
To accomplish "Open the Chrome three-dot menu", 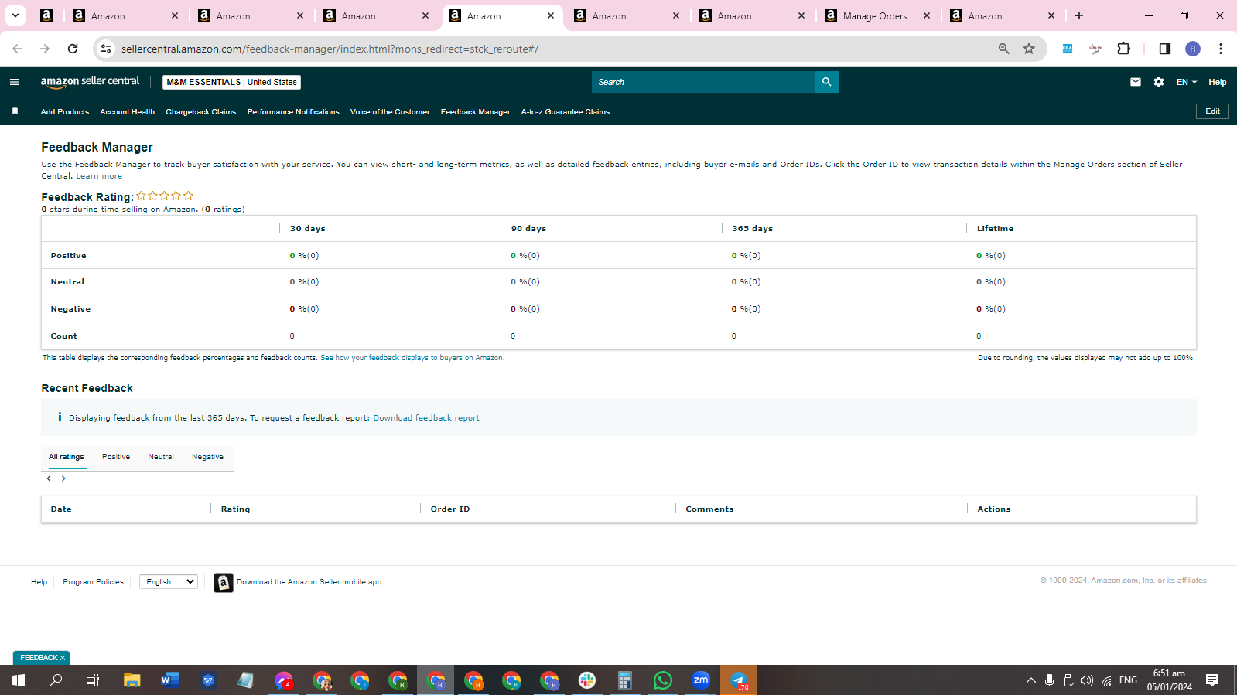I will pyautogui.click(x=1220, y=49).
